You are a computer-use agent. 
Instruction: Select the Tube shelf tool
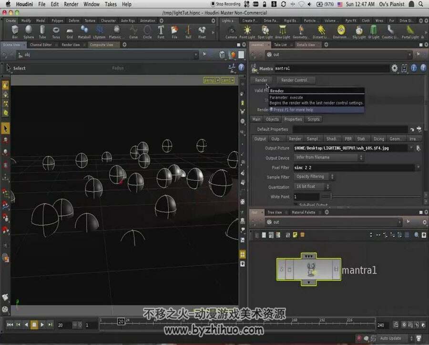tap(42, 32)
